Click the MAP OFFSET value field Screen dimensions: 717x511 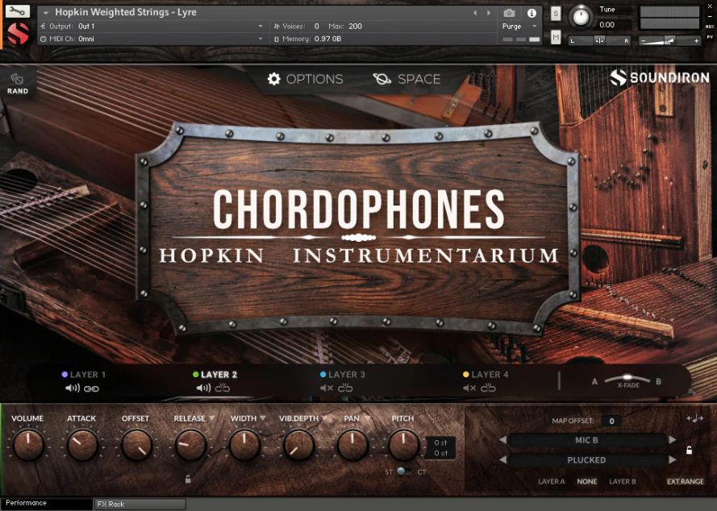click(x=611, y=421)
